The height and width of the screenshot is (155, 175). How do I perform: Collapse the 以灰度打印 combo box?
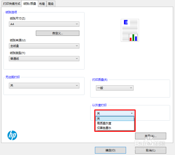click(x=115, y=113)
